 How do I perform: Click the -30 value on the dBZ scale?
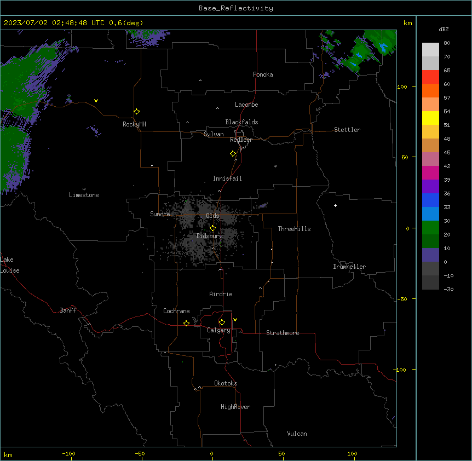tap(448, 289)
